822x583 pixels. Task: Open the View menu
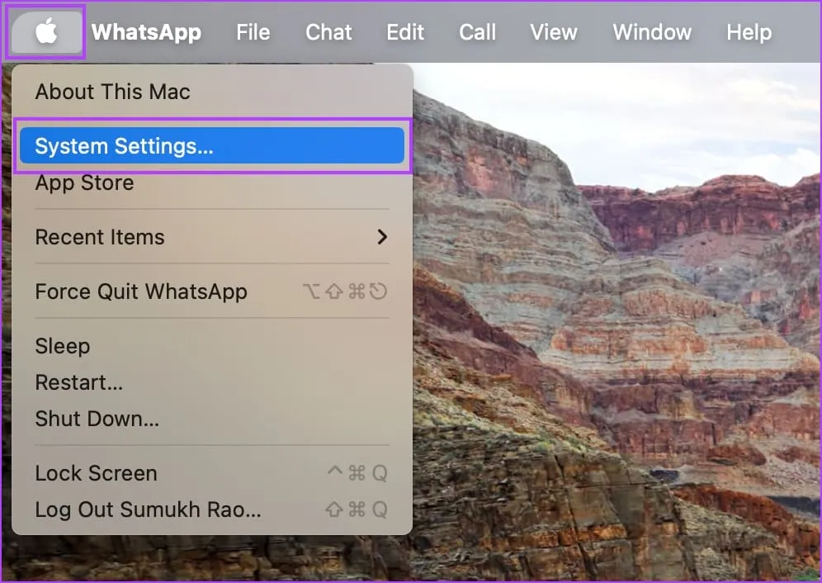[554, 32]
